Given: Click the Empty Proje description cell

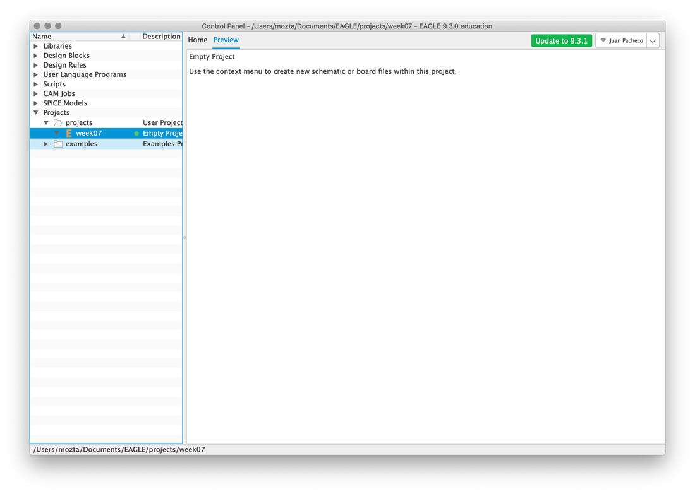Looking at the screenshot, I should (x=162, y=133).
